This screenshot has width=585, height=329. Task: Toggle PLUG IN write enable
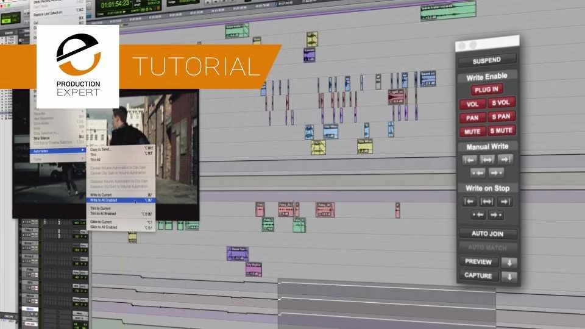[x=486, y=90]
